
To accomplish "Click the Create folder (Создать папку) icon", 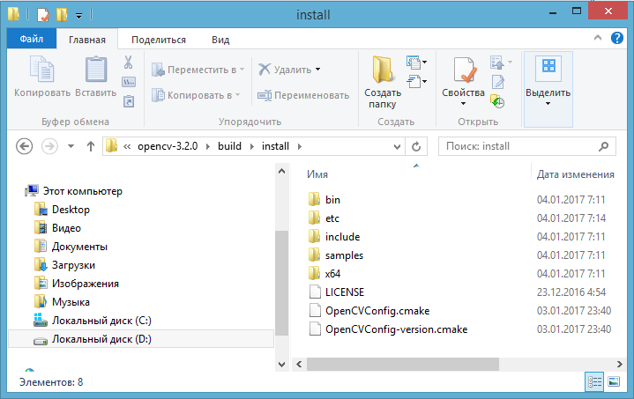I will [x=382, y=70].
